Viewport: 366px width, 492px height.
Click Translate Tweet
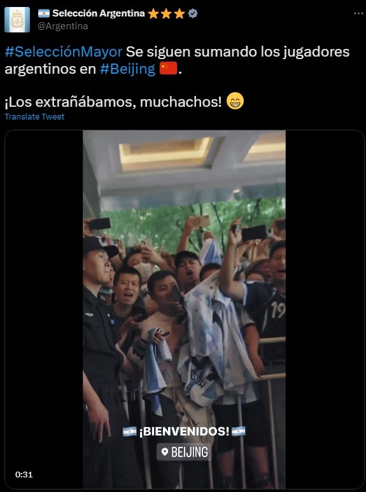pyautogui.click(x=34, y=117)
